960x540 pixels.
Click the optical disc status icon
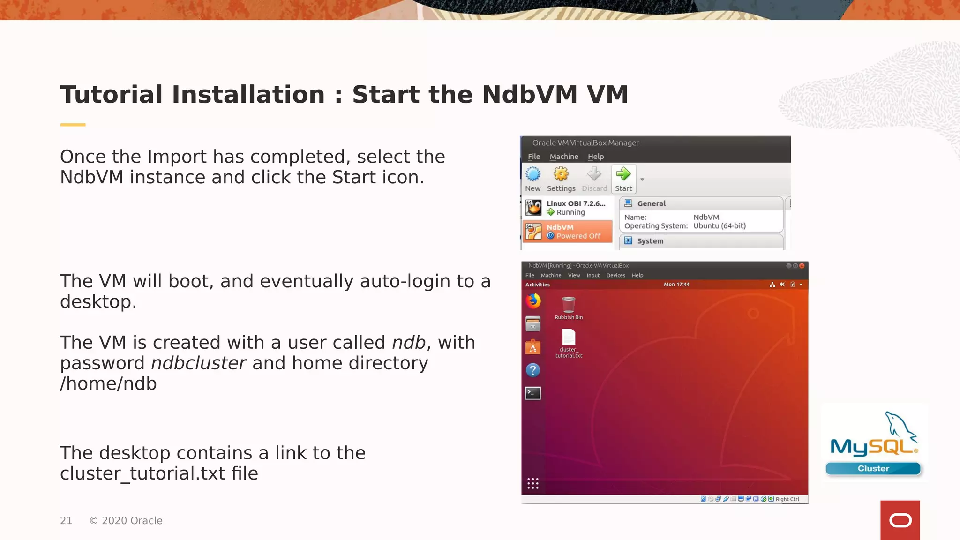click(x=711, y=499)
